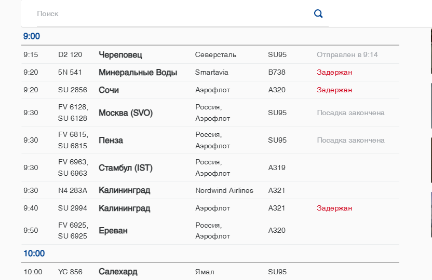Click Задержан status for Сочи flight
This screenshot has width=432, height=280.
click(x=334, y=90)
